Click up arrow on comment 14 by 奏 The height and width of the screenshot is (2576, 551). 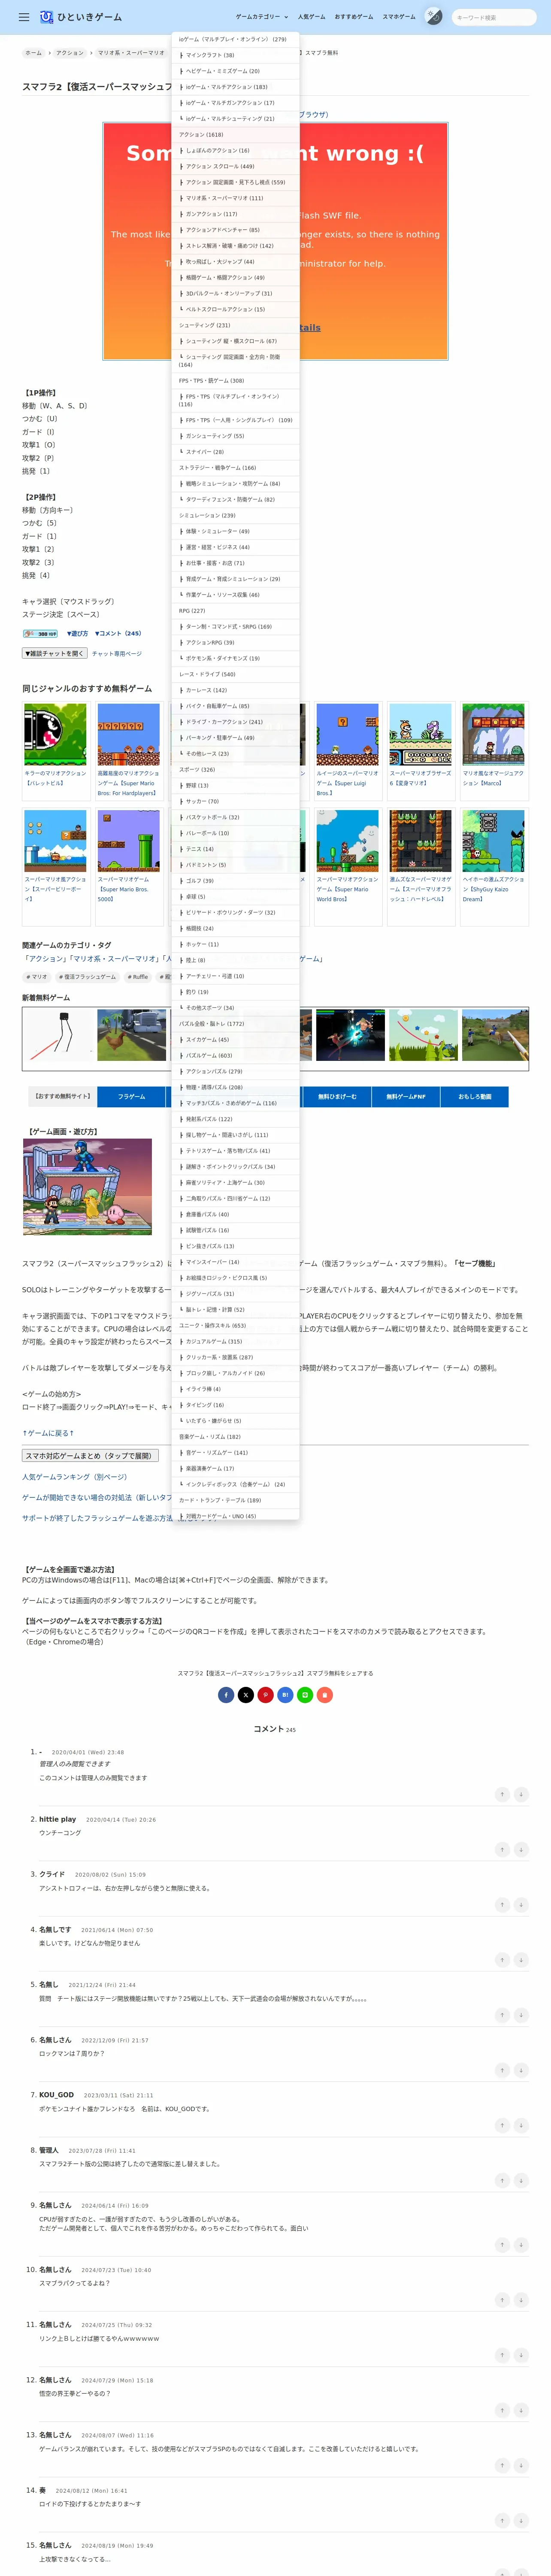[502, 2521]
